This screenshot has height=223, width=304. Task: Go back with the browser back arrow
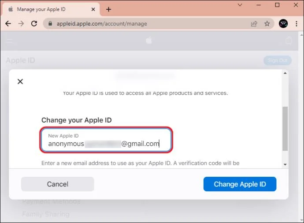[8, 24]
